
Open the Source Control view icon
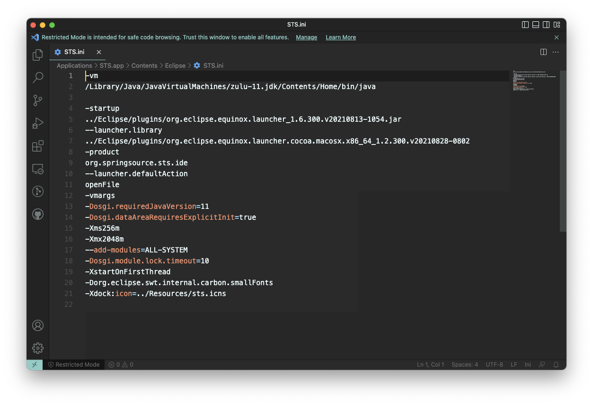coord(38,100)
